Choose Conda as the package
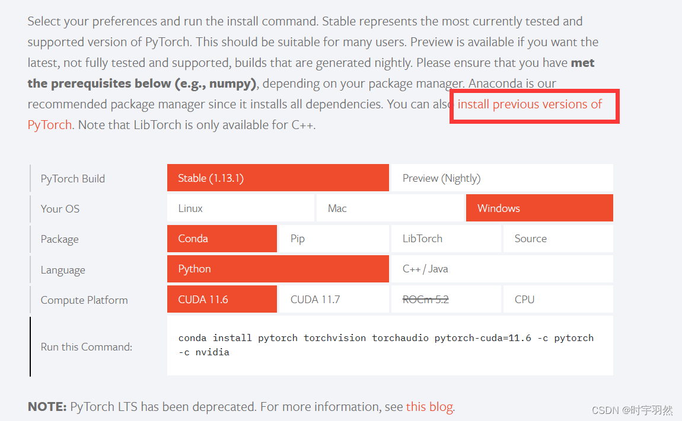 point(222,239)
